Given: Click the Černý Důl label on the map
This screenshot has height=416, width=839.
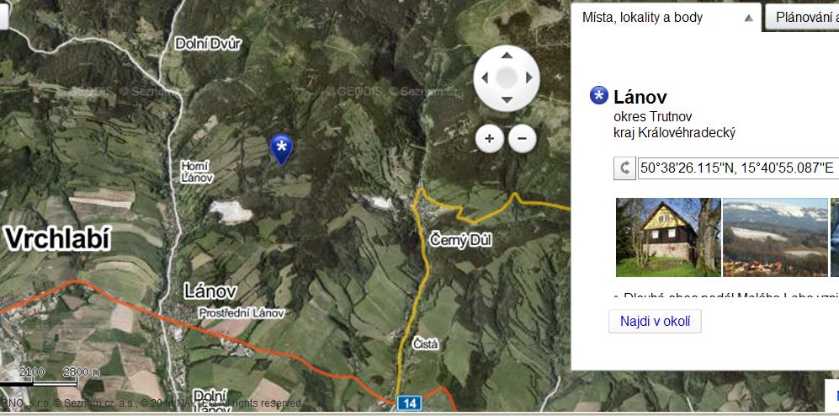Looking at the screenshot, I should coord(460,240).
